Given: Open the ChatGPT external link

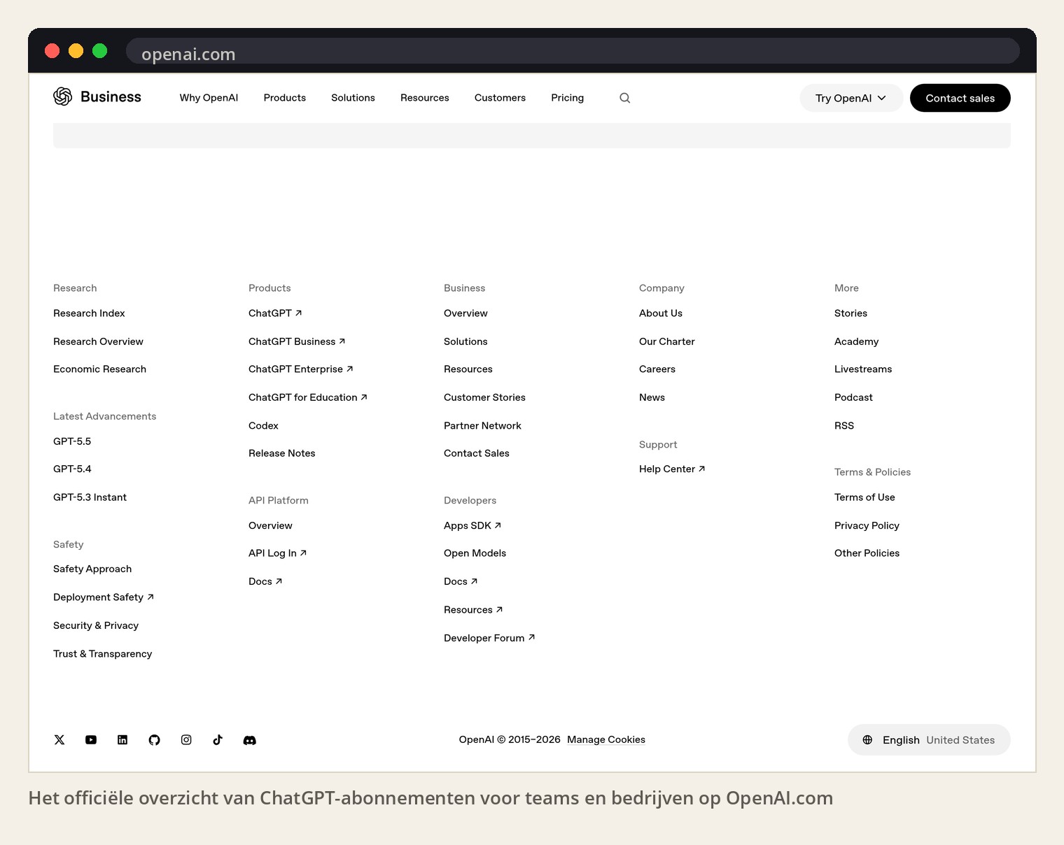Looking at the screenshot, I should click(x=275, y=313).
